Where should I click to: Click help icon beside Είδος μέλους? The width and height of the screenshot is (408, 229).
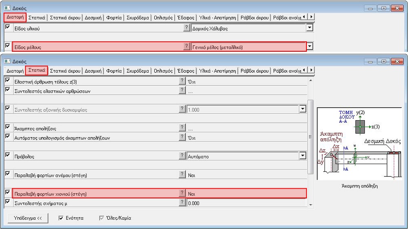tap(187, 46)
